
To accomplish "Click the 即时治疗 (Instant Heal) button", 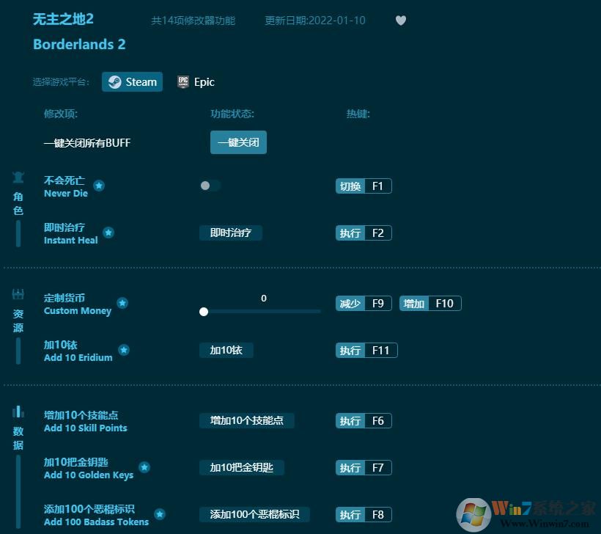I will click(x=230, y=233).
